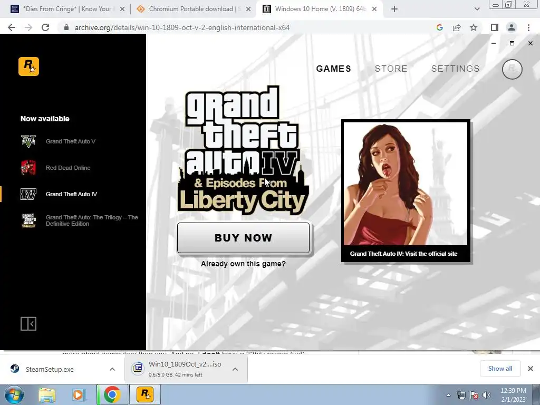Image resolution: width=540 pixels, height=405 pixels.
Task: Click the Rockstar Launcher taskbar icon
Action: (145, 394)
